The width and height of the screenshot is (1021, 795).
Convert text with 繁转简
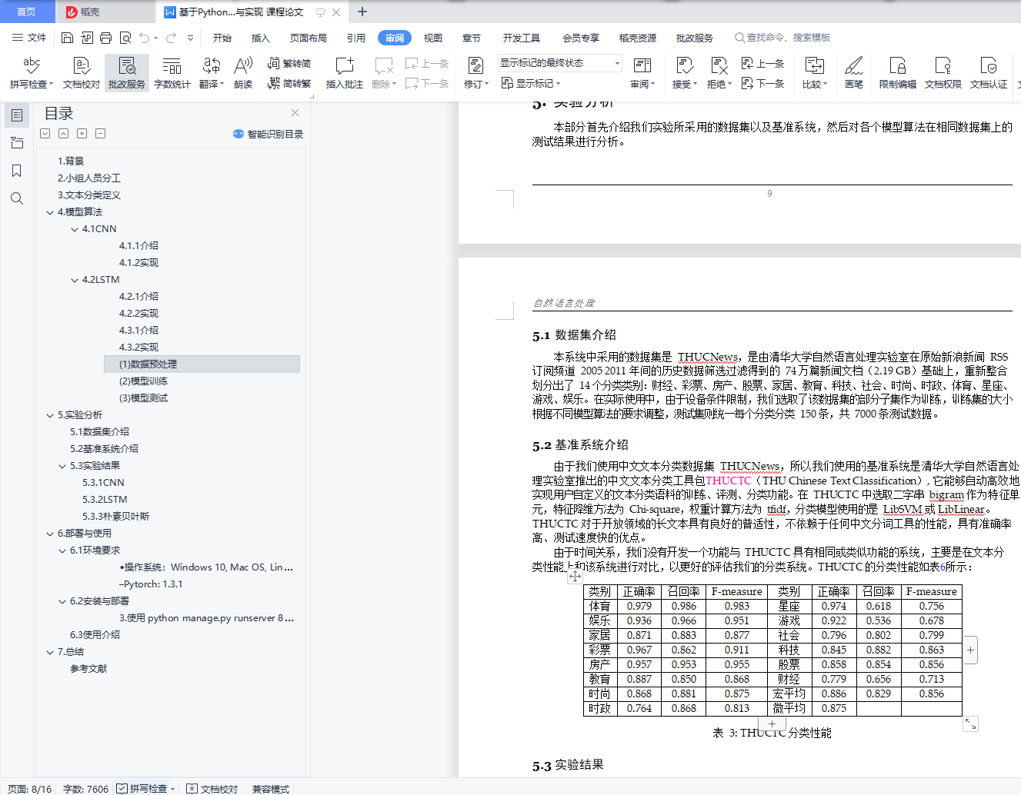289,63
